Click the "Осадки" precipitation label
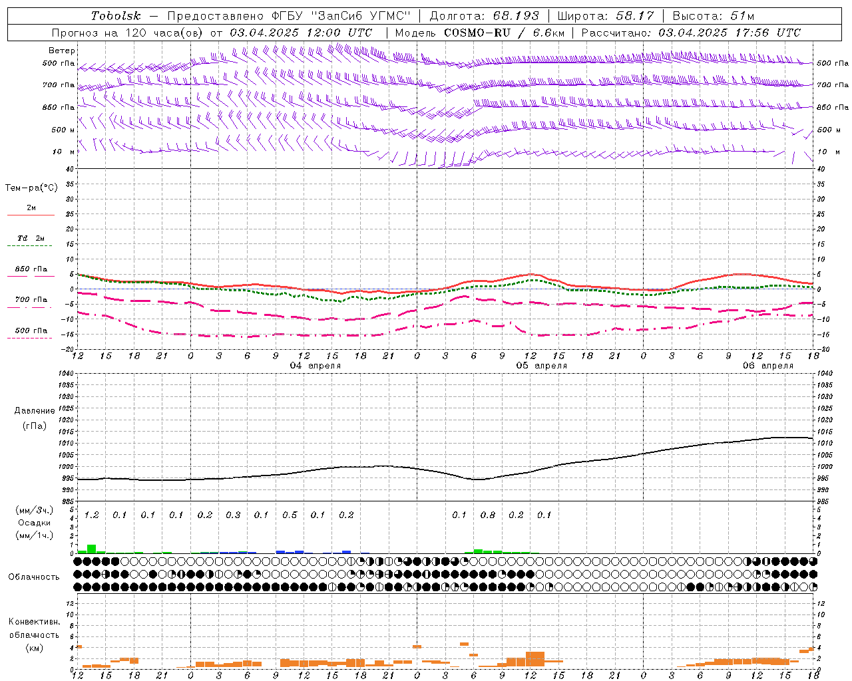The width and height of the screenshot is (852, 681). [35, 523]
